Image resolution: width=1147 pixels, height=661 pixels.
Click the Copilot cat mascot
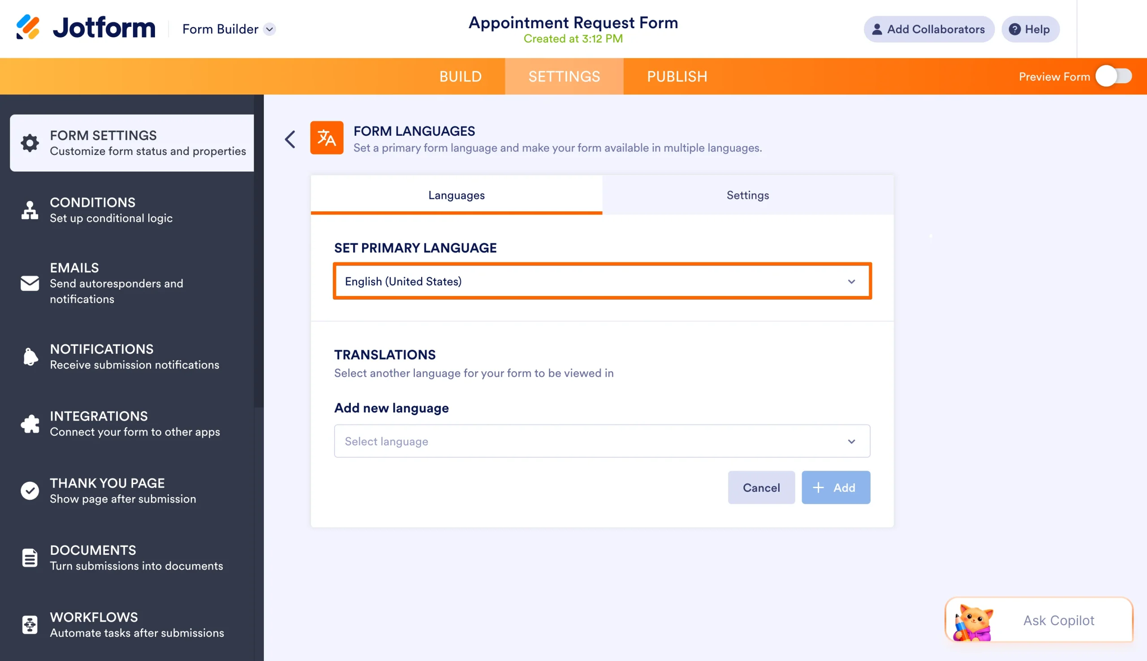click(x=973, y=622)
